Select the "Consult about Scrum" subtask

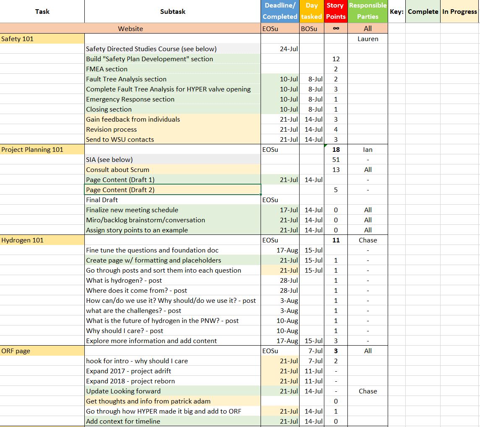point(172,170)
